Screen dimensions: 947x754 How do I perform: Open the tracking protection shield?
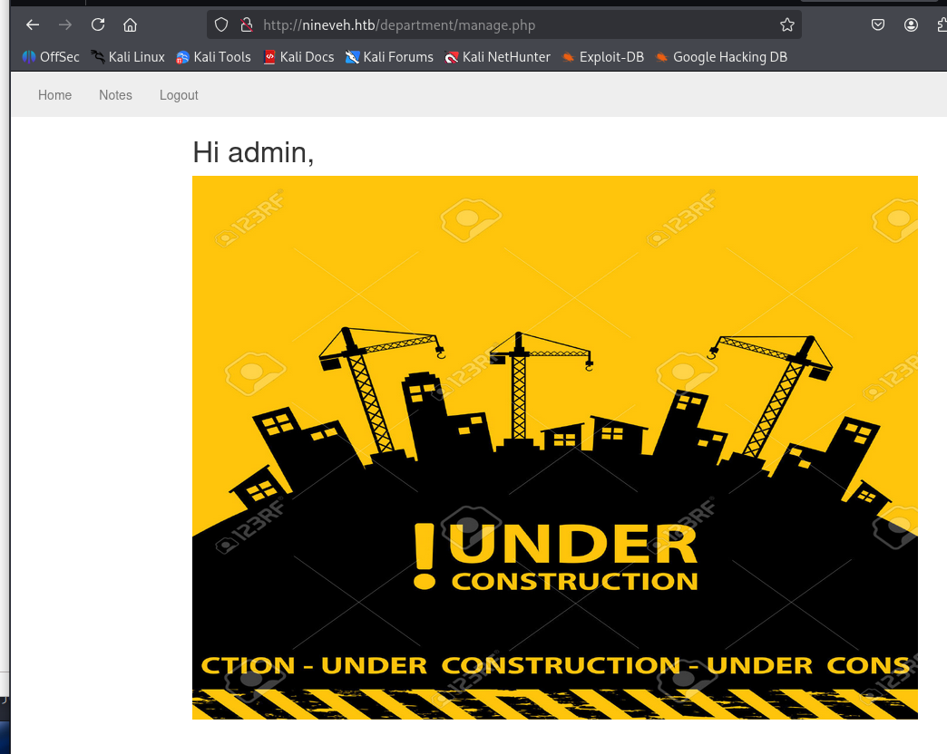pos(221,24)
